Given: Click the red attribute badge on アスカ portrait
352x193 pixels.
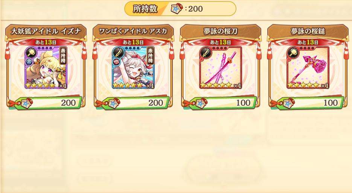Looking at the screenshot, I should (116, 61).
